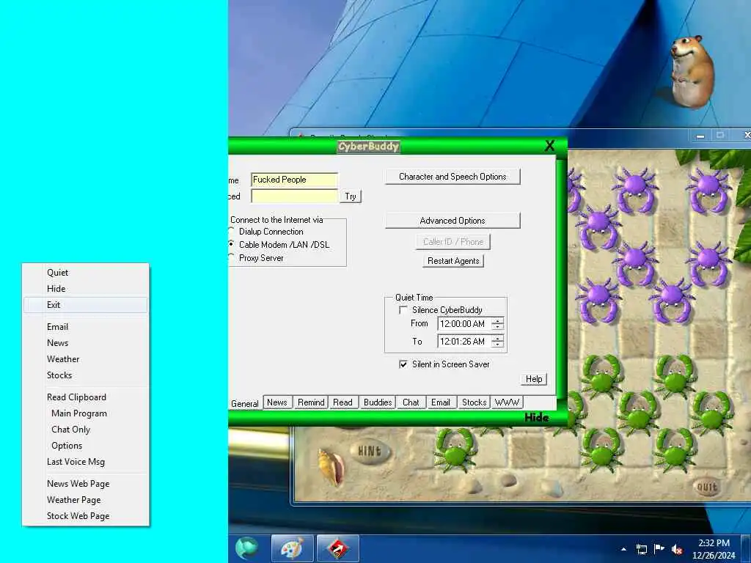
Task: Click the HINT stone in the game
Action: click(x=370, y=451)
